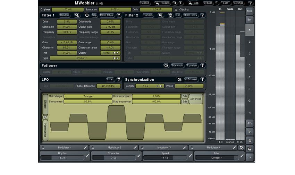
Task: Open the Follower Equalizer
Action: tap(192, 65)
